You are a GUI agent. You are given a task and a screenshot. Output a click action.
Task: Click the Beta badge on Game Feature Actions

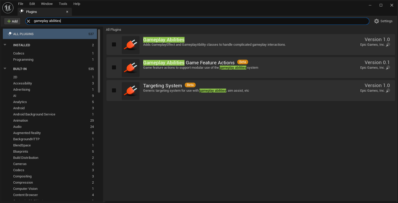[x=243, y=62]
